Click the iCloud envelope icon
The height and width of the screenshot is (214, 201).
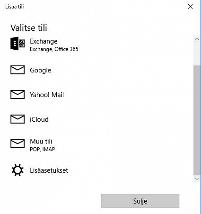(17, 119)
